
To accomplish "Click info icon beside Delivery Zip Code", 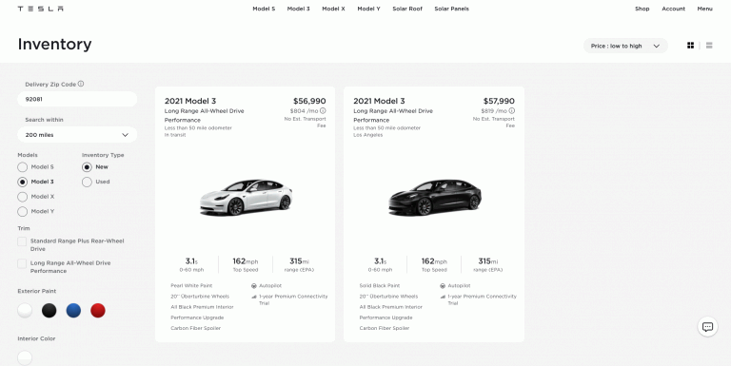I will pyautogui.click(x=81, y=84).
